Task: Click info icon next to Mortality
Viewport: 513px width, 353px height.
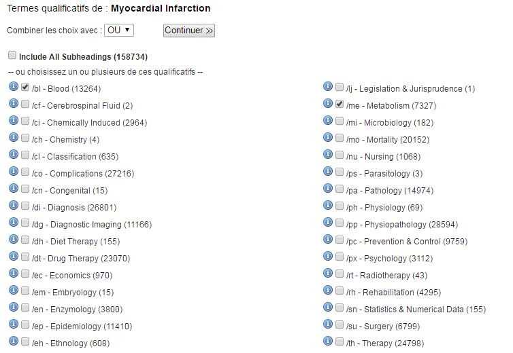Action: [328, 138]
